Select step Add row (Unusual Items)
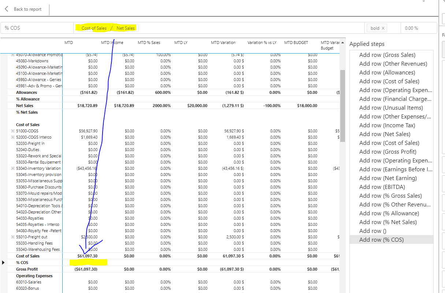The width and height of the screenshot is (445, 293). (391, 108)
